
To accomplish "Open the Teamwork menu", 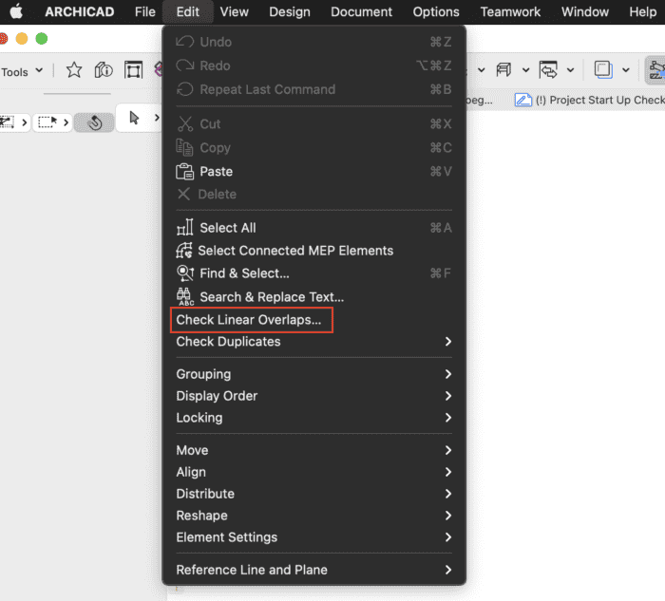I will [510, 11].
